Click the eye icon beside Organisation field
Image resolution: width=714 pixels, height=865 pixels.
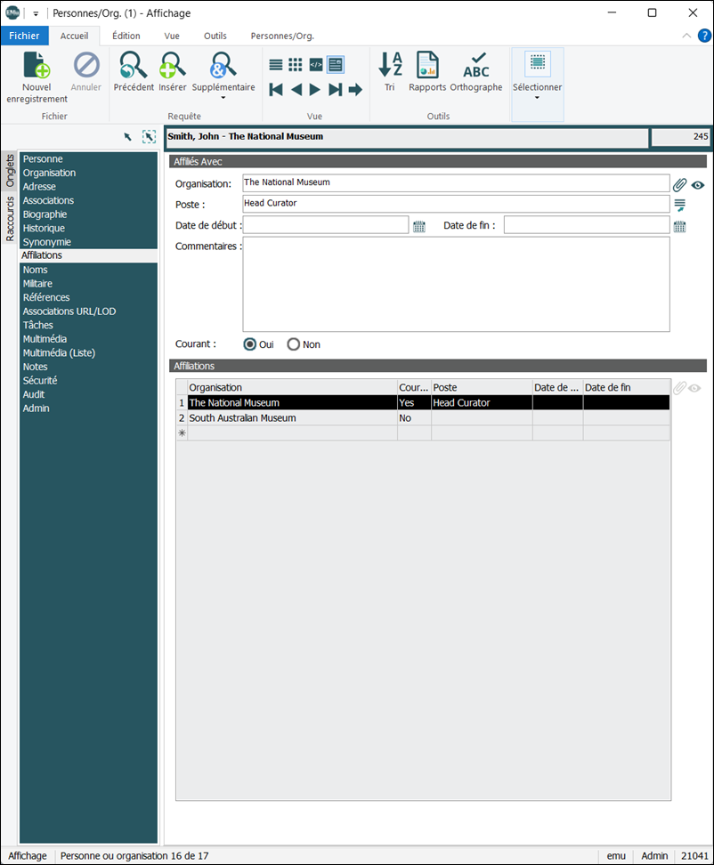click(x=697, y=185)
